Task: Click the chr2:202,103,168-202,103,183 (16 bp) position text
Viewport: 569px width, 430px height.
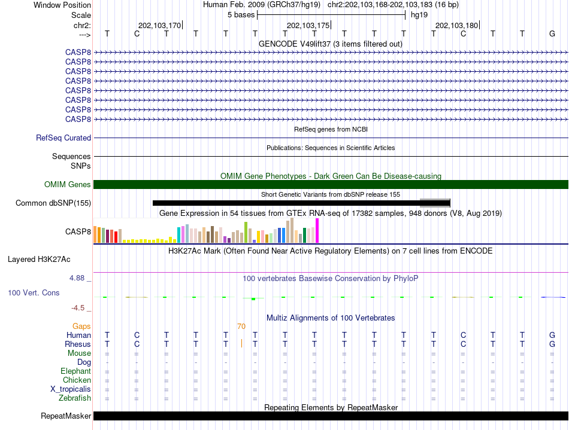Action: coord(393,5)
